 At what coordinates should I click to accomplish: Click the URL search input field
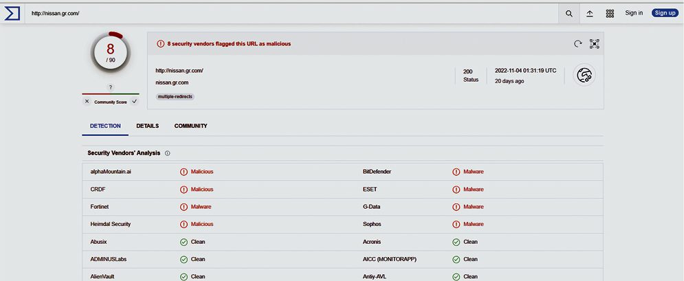point(292,14)
